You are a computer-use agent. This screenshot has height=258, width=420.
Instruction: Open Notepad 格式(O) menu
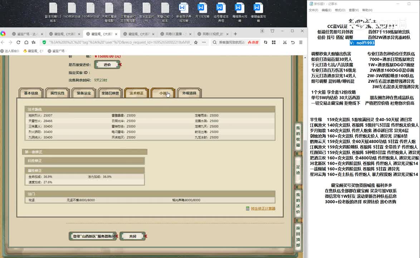[340, 10]
